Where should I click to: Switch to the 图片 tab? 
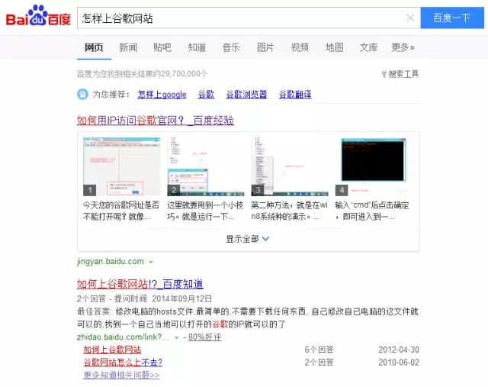click(265, 47)
